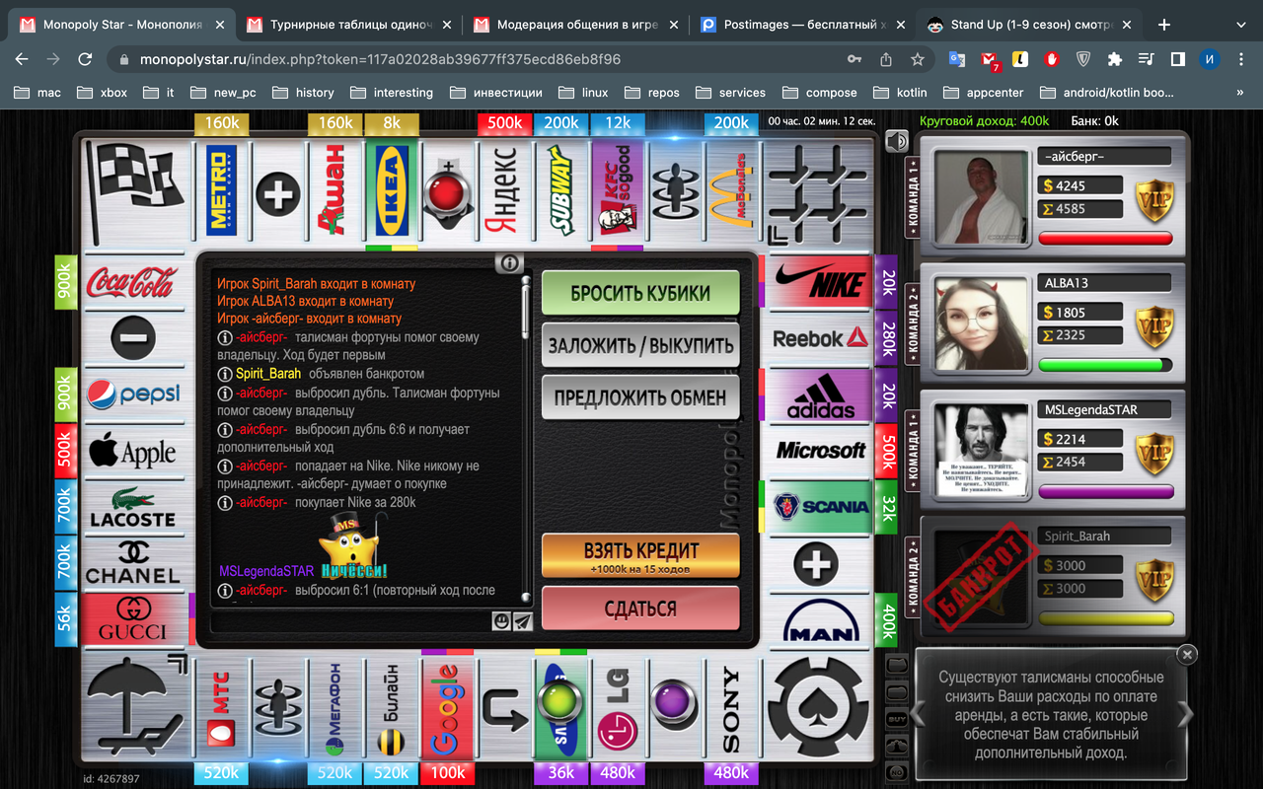Image resolution: width=1263 pixels, height=789 pixels.
Task: Click the Pepsi property cell
Action: click(132, 394)
